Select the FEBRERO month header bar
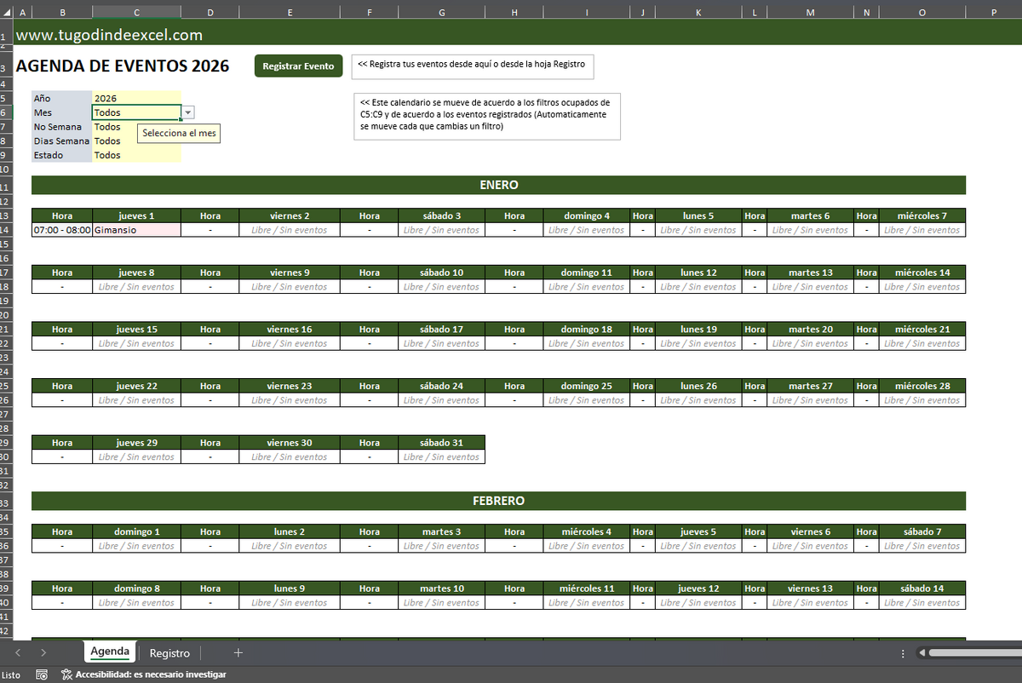1022x683 pixels. 498,501
